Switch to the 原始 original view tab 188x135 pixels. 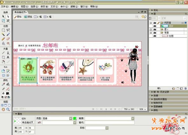click(18, 17)
